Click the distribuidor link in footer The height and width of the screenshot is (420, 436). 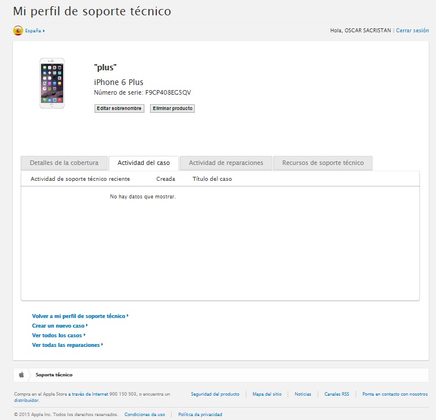tap(27, 400)
